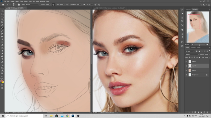The height and width of the screenshot is (118, 211).
Task: Switch to the Paths tab
Action: click(199, 48)
